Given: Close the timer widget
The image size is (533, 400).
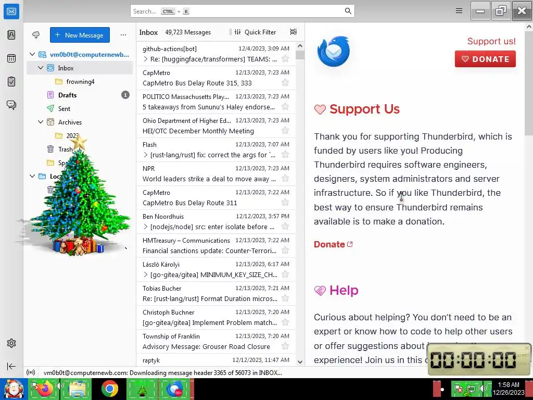Looking at the screenshot, I should point(527,347).
